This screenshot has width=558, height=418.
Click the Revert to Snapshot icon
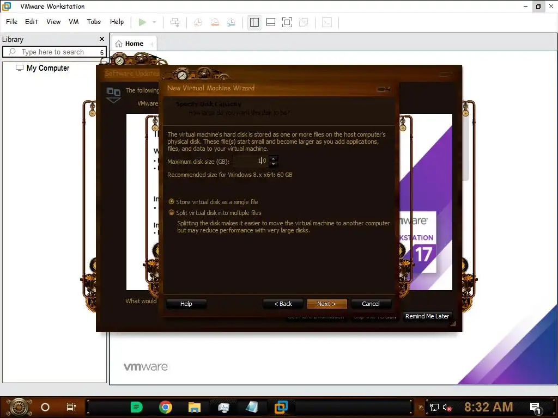(x=215, y=22)
